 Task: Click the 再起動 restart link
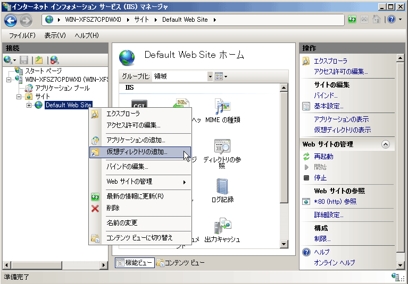pyautogui.click(x=323, y=157)
